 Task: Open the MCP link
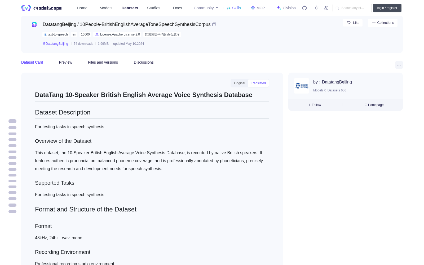[x=260, y=8]
